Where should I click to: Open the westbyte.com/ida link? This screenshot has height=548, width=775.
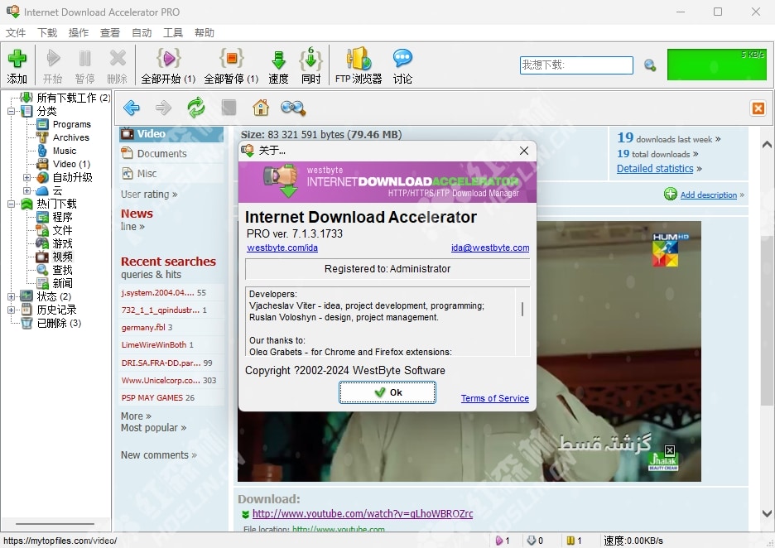click(x=282, y=248)
